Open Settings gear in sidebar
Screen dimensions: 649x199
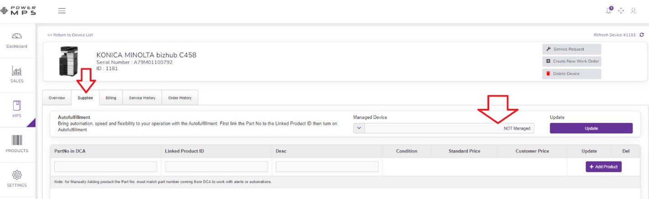[17, 179]
